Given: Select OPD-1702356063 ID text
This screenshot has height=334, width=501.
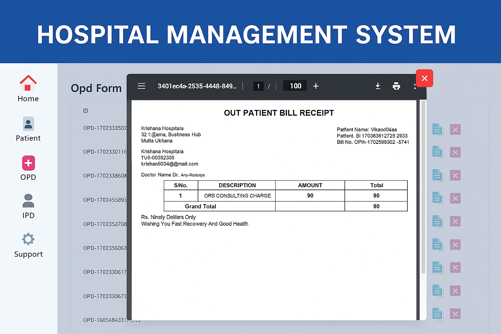Looking at the screenshot, I should coord(105,248).
